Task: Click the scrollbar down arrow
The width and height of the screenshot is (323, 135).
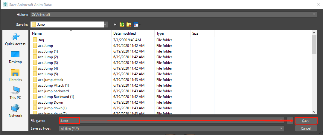Action: point(314,112)
